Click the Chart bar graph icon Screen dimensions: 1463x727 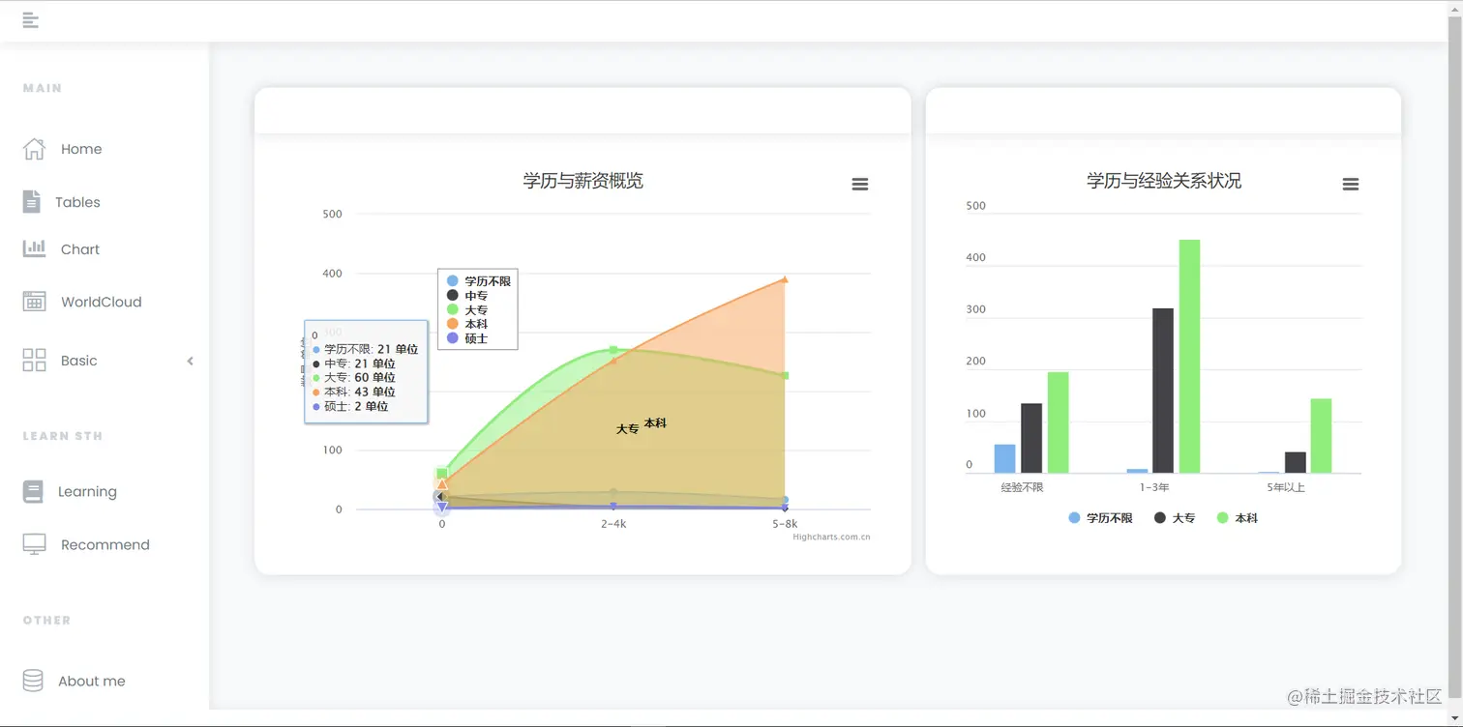click(34, 248)
